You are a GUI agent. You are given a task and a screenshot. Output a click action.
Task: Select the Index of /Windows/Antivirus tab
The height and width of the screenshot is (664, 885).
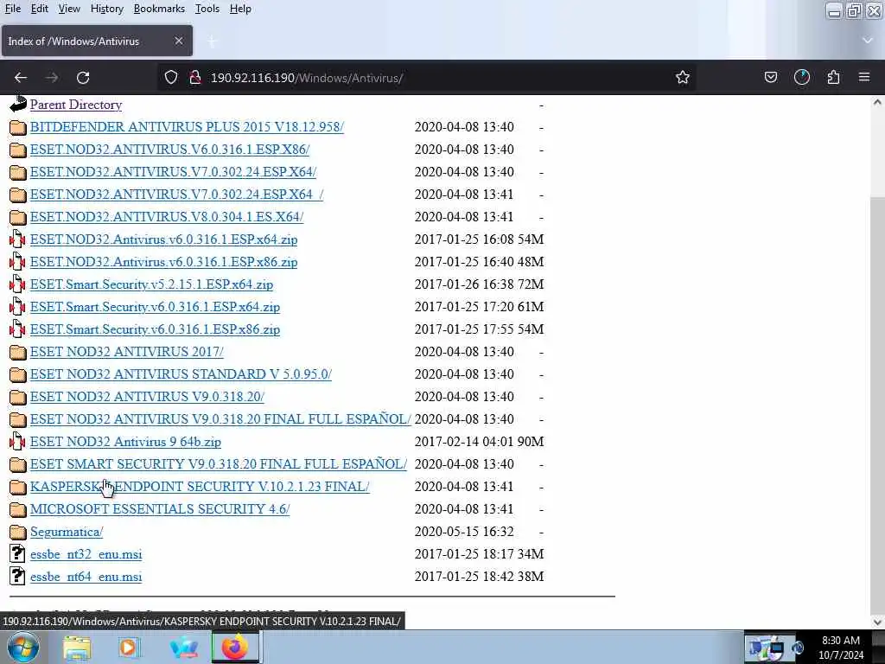[x=97, y=41]
